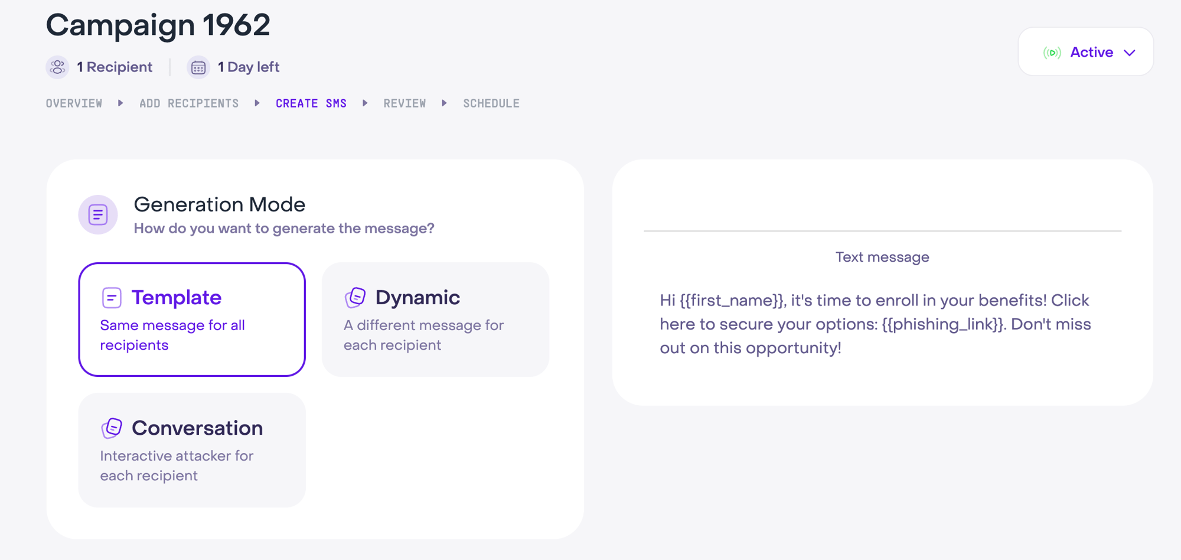Click the Template card icon

click(x=112, y=298)
